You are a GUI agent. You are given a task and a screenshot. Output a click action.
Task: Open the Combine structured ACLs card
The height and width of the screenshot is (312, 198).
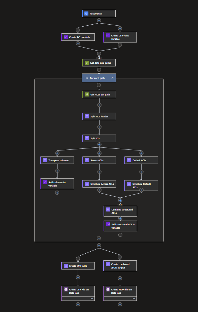[x=120, y=211]
